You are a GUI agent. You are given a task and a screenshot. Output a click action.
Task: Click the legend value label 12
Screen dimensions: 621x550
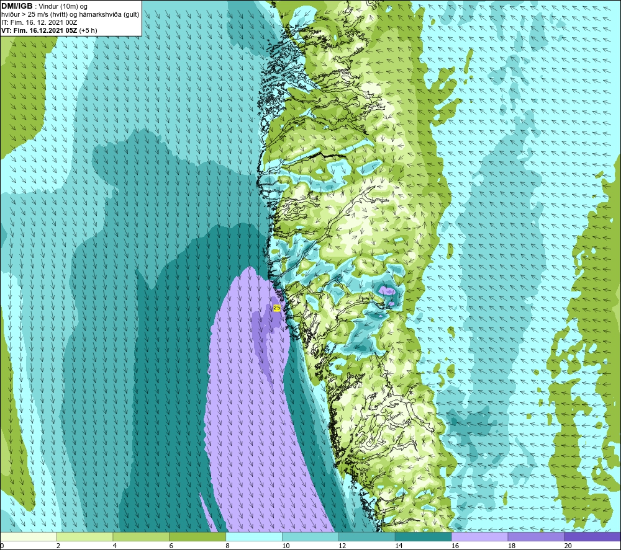tap(342, 546)
